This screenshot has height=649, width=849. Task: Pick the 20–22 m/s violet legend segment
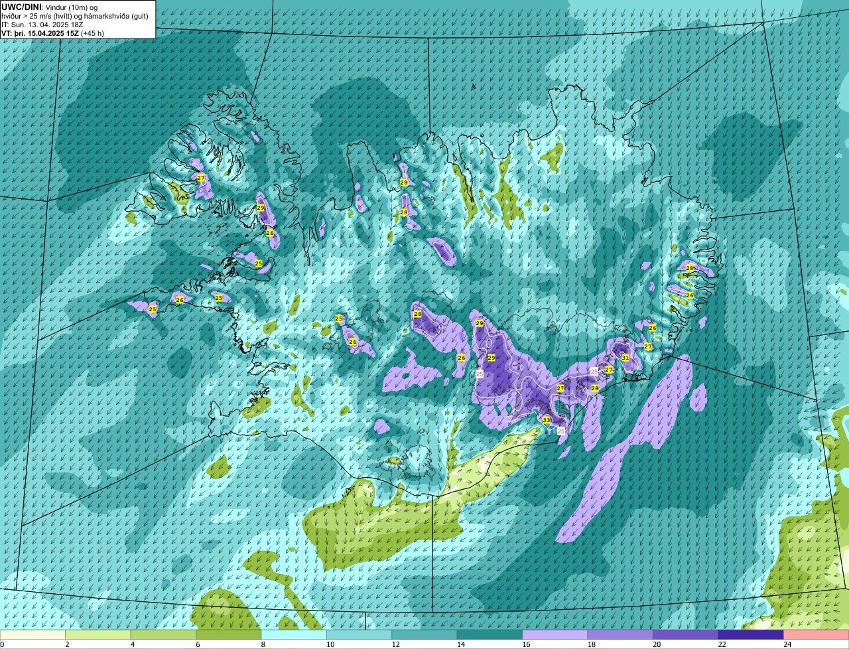685,634
